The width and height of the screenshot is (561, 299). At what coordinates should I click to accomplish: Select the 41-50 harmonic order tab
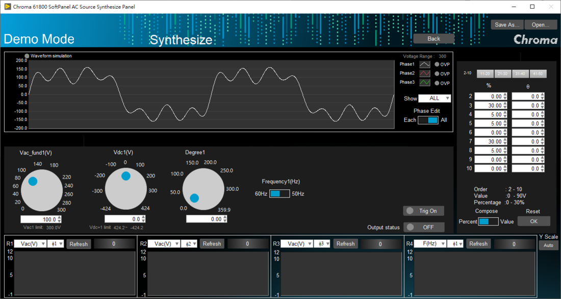coord(538,73)
